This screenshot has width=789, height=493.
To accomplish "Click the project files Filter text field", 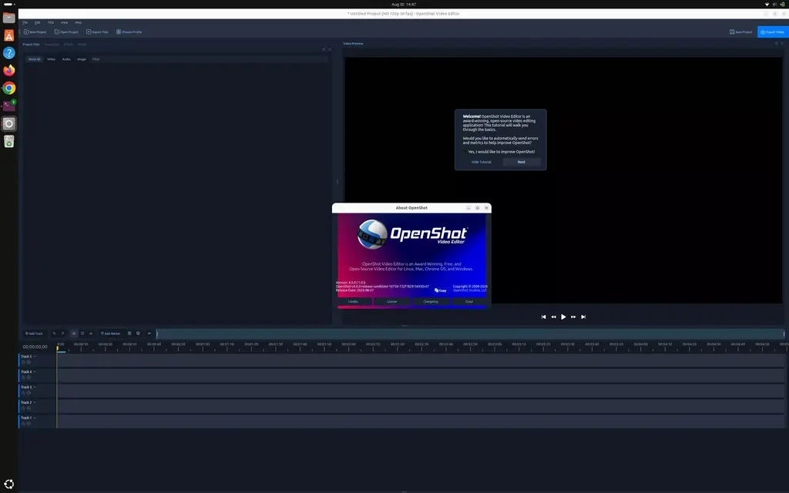I will pyautogui.click(x=209, y=59).
